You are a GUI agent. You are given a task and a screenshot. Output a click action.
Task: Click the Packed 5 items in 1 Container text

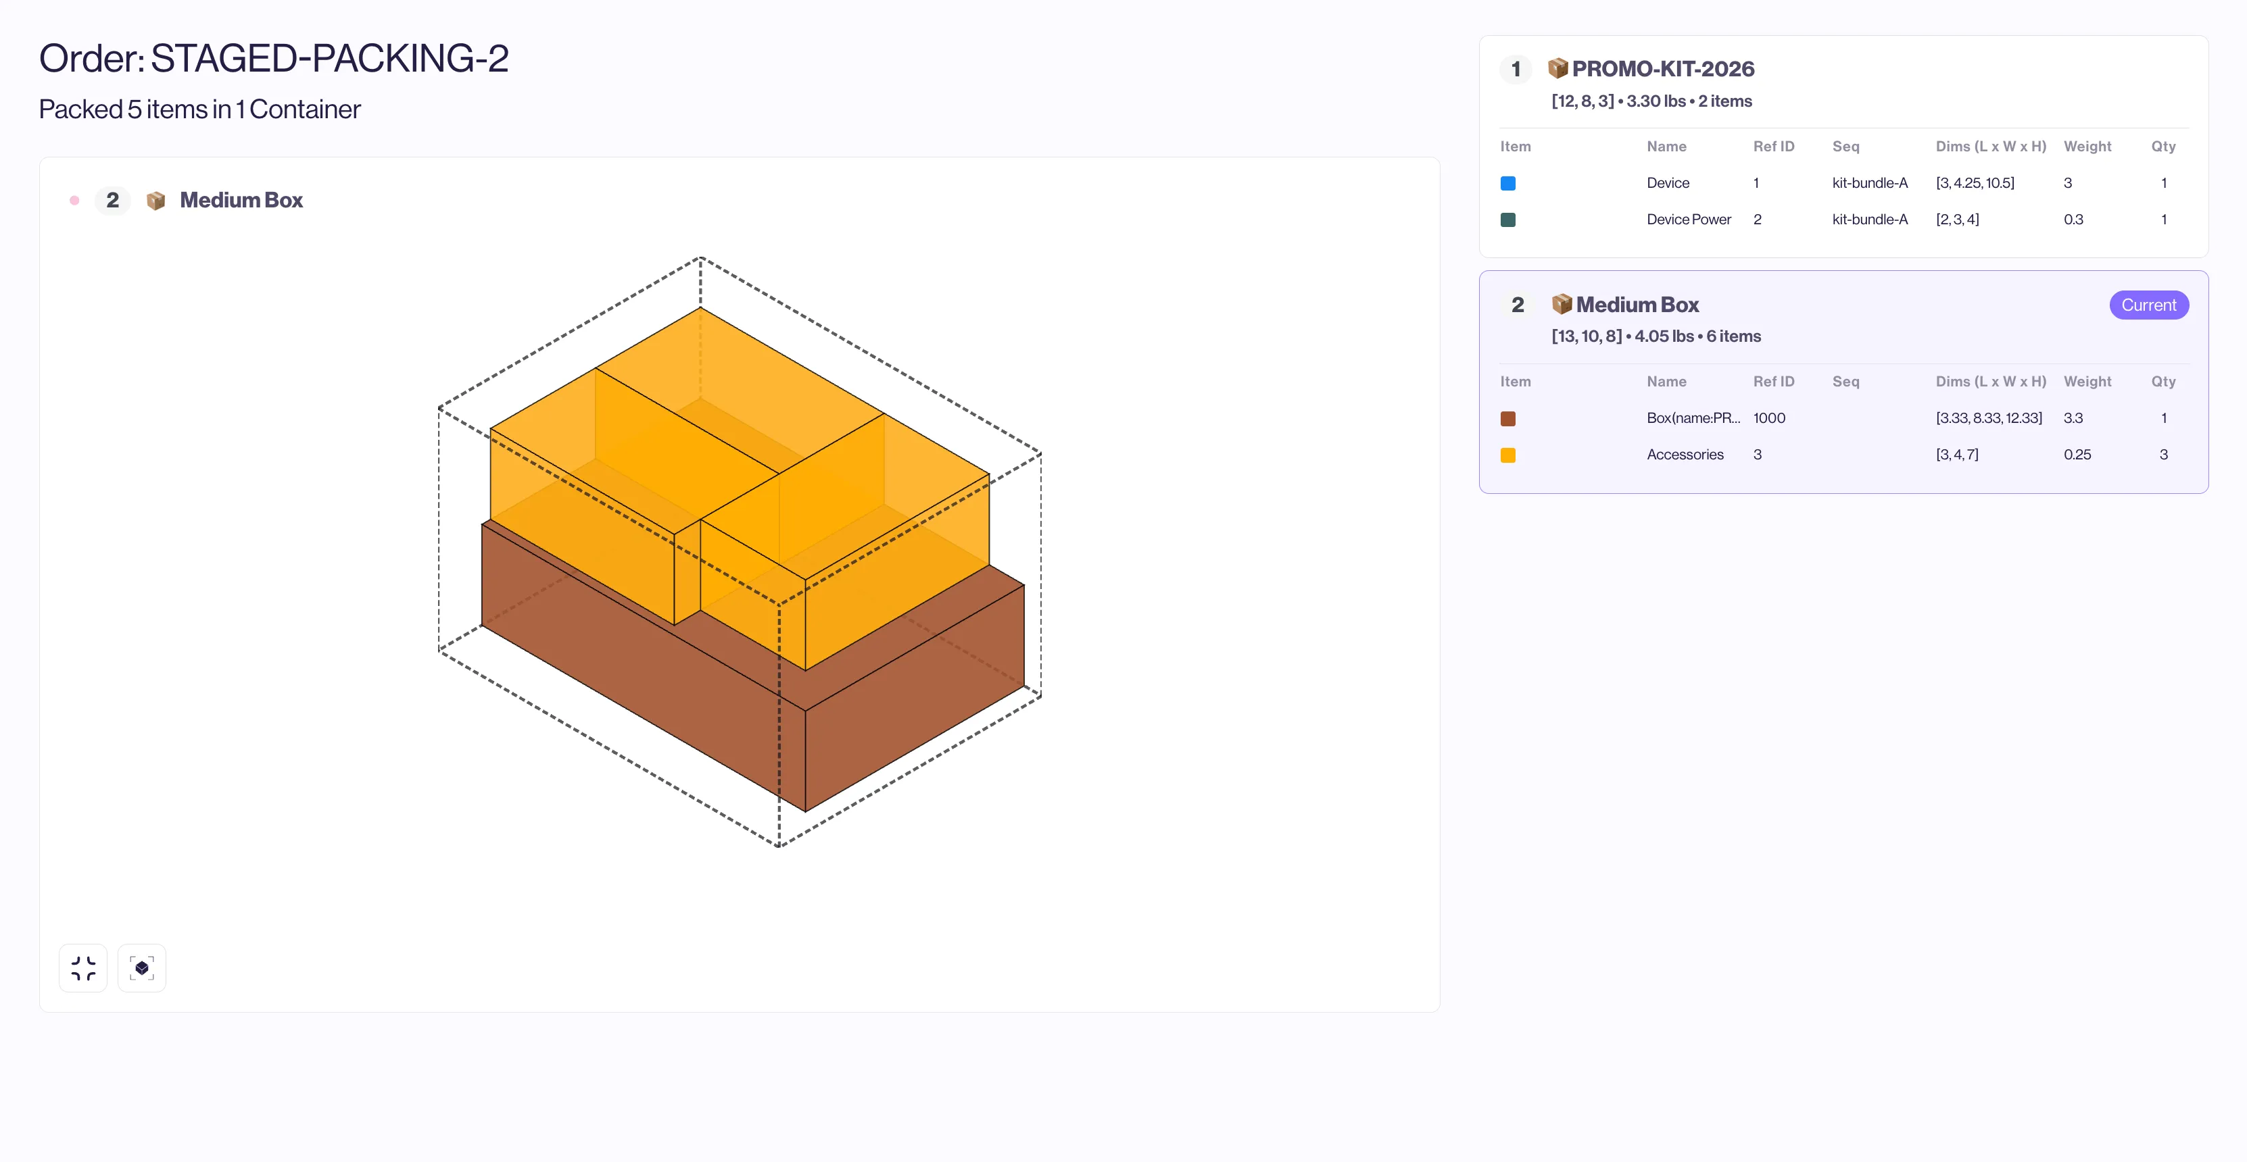coord(199,110)
